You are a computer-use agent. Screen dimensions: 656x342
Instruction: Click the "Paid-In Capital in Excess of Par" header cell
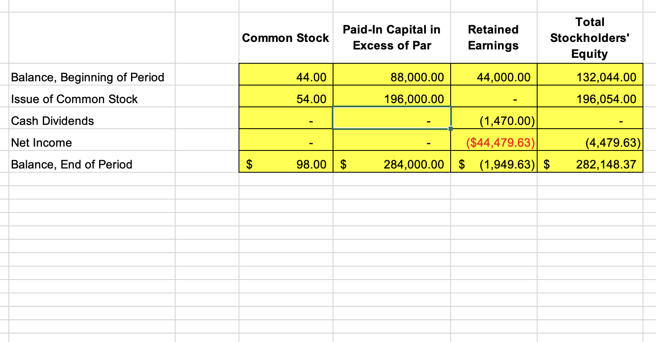(391, 38)
